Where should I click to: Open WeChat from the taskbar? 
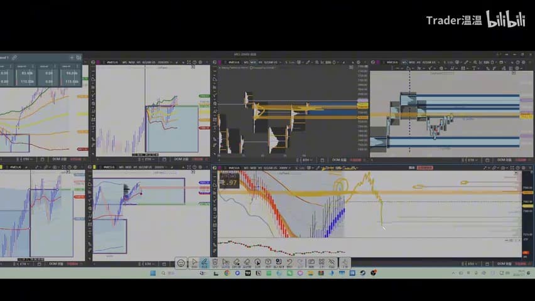289,273
